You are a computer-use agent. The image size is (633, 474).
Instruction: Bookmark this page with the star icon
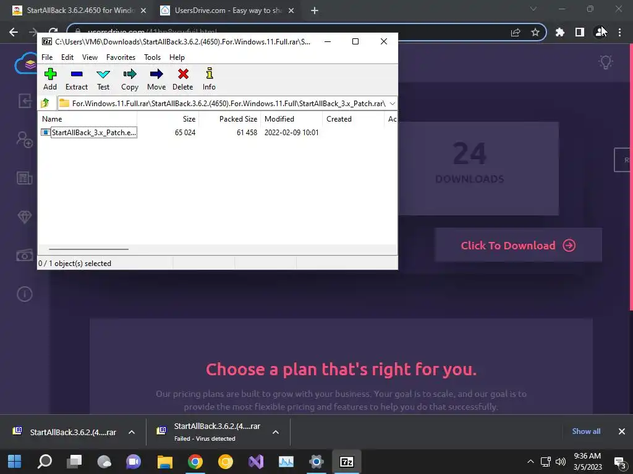tap(535, 32)
